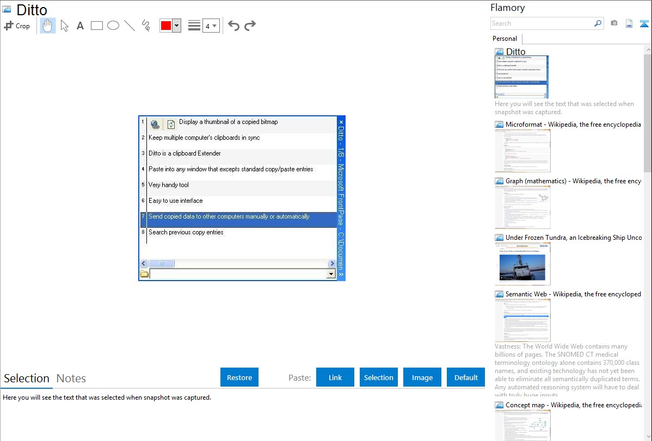Select the rectangle shape tool
The image size is (652, 441).
pos(96,26)
